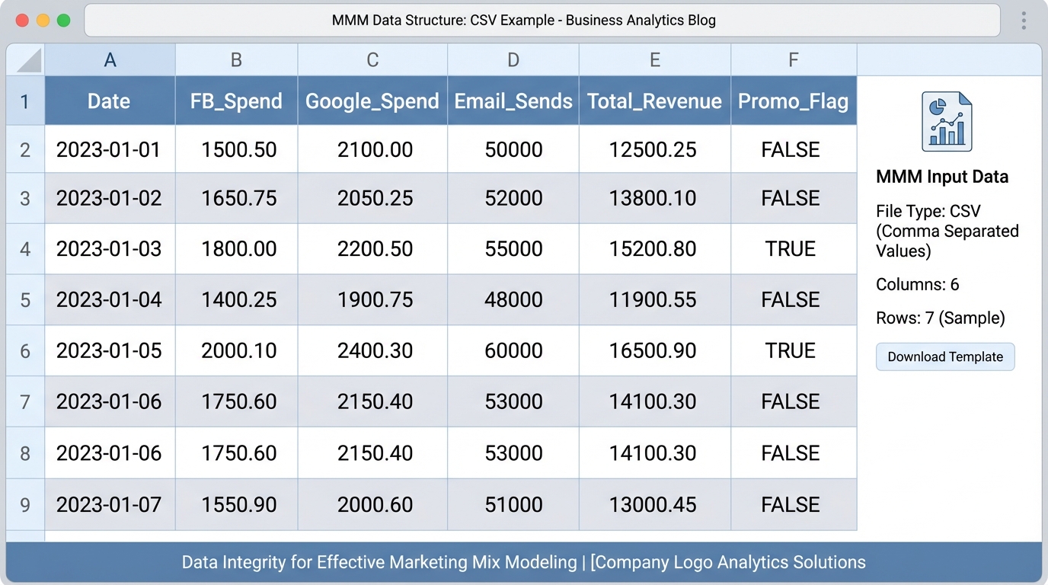Click the Google_Spend cell showing 1900.75

[375, 300]
